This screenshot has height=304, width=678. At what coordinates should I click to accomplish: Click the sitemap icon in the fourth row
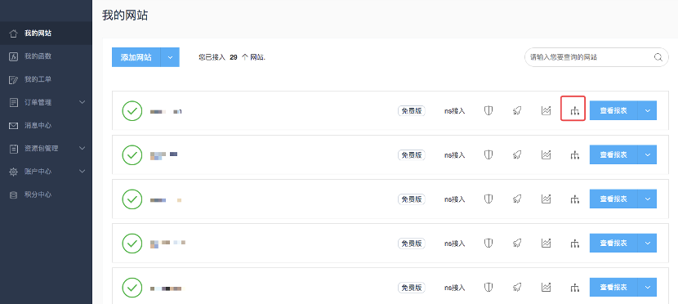tap(574, 244)
